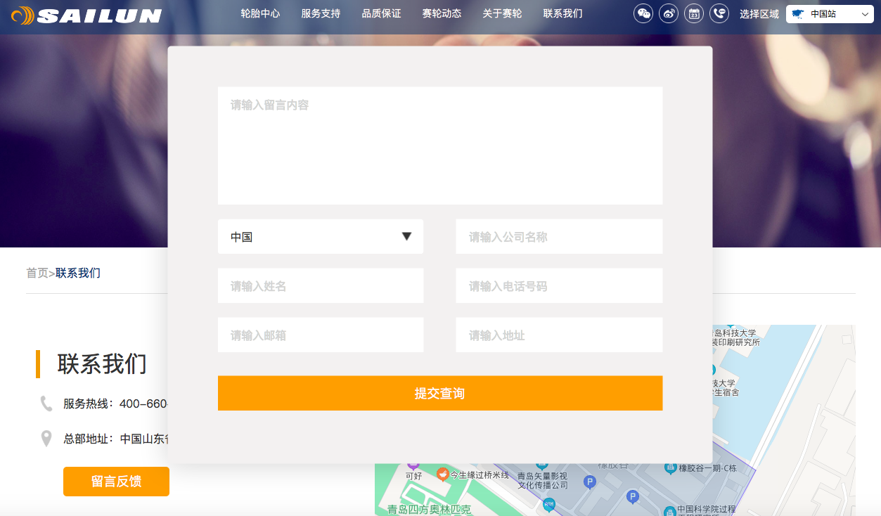This screenshot has width=881, height=516.
Task: Focus the 请输入留言内容 message box
Action: pyautogui.click(x=440, y=146)
